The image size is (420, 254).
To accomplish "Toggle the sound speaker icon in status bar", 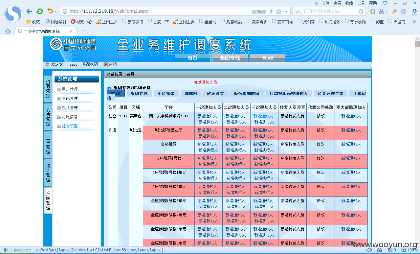I will click(369, 250).
